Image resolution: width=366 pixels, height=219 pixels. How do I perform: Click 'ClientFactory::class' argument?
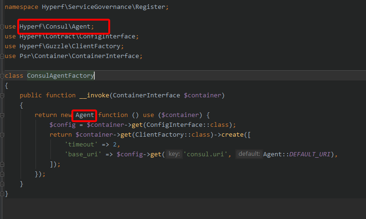click(173, 135)
